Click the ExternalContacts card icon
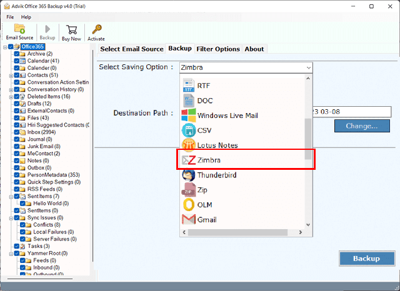This screenshot has height=291, width=400. click(x=22, y=111)
